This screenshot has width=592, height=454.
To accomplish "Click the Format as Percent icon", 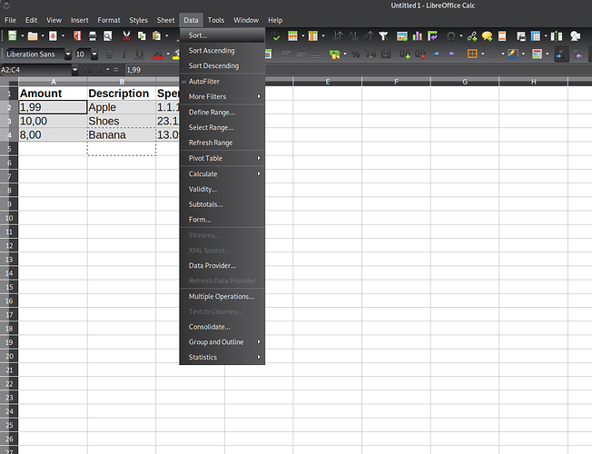I will point(356,54).
